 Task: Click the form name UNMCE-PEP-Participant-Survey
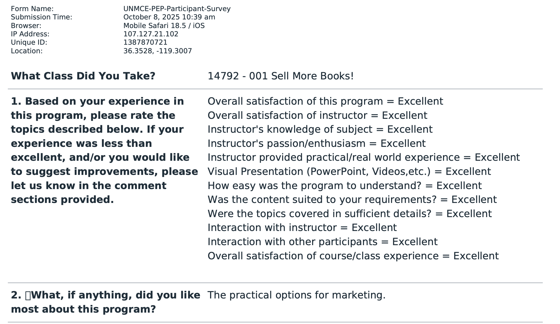tap(177, 9)
